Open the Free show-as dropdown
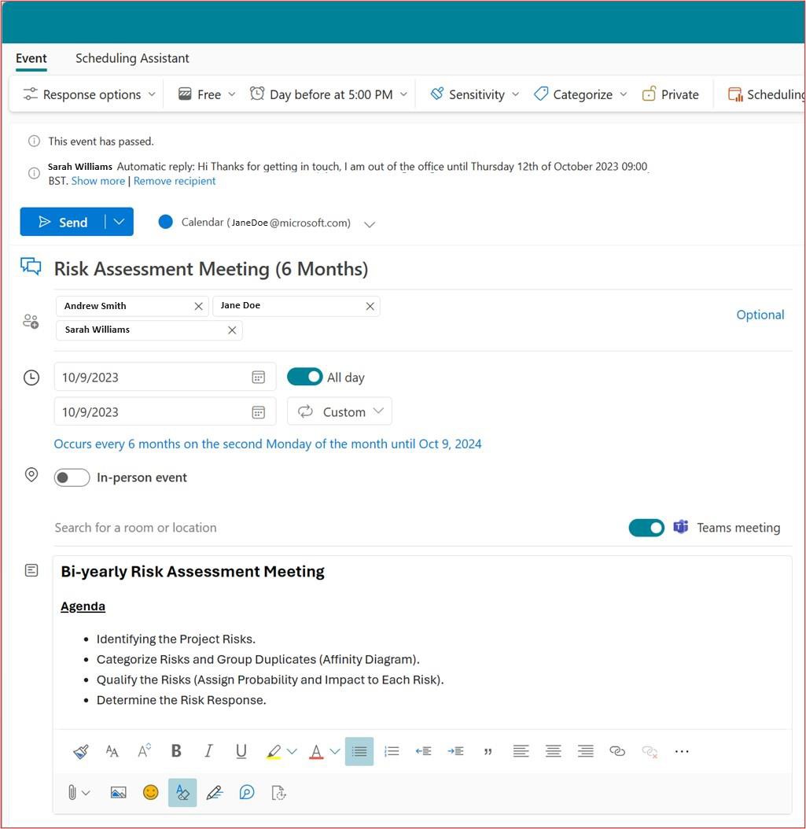Image resolution: width=806 pixels, height=829 pixels. point(207,94)
